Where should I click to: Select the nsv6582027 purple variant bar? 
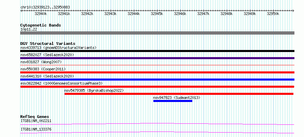pos(157,58)
